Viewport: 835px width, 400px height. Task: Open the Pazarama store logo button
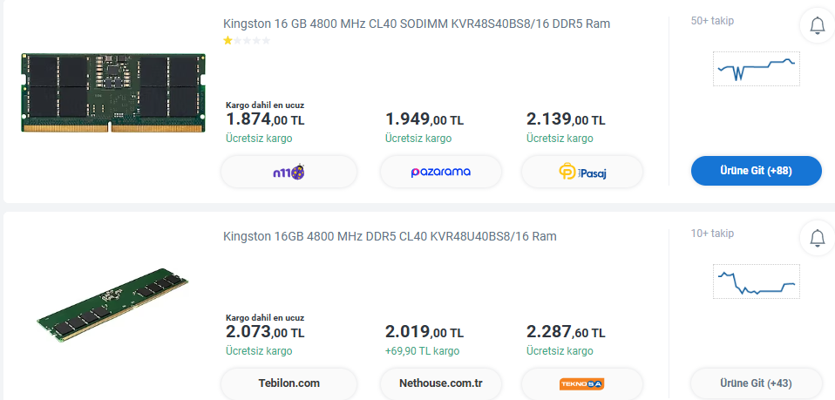[x=440, y=172]
